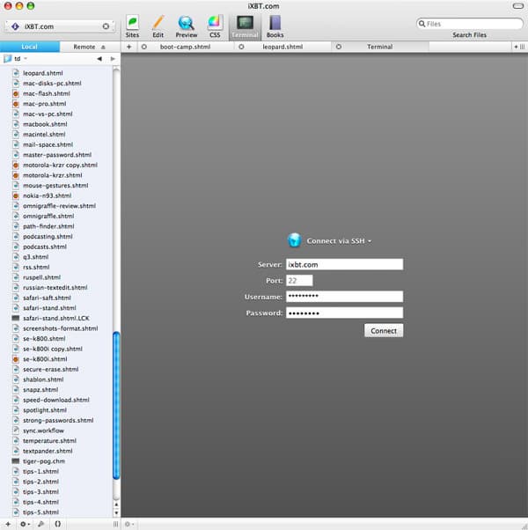Viewport: 528px width, 530px height.
Task: Select temperature.shtml file
Action: click(x=49, y=441)
